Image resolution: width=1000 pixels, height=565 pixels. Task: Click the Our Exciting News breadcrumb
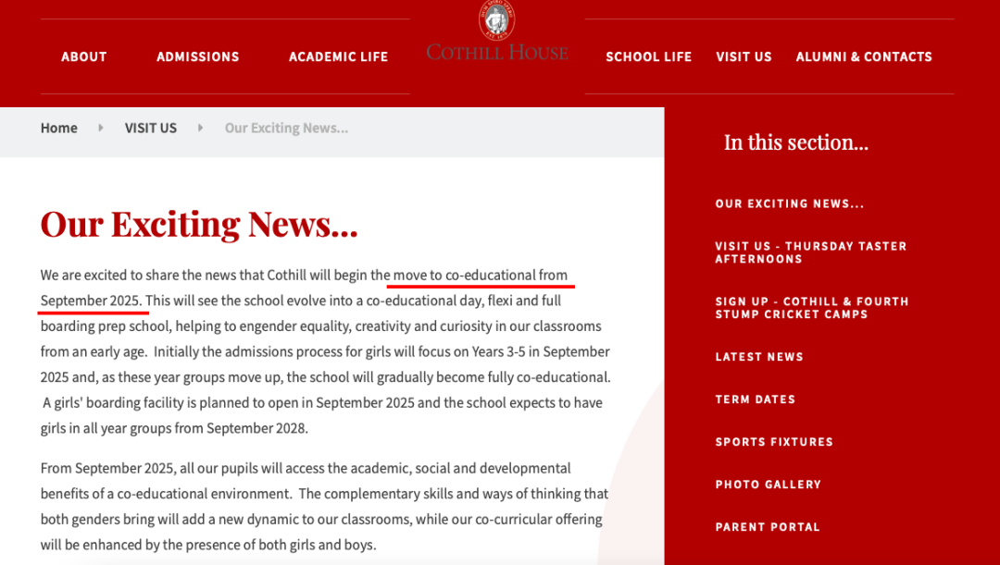pyautogui.click(x=286, y=128)
